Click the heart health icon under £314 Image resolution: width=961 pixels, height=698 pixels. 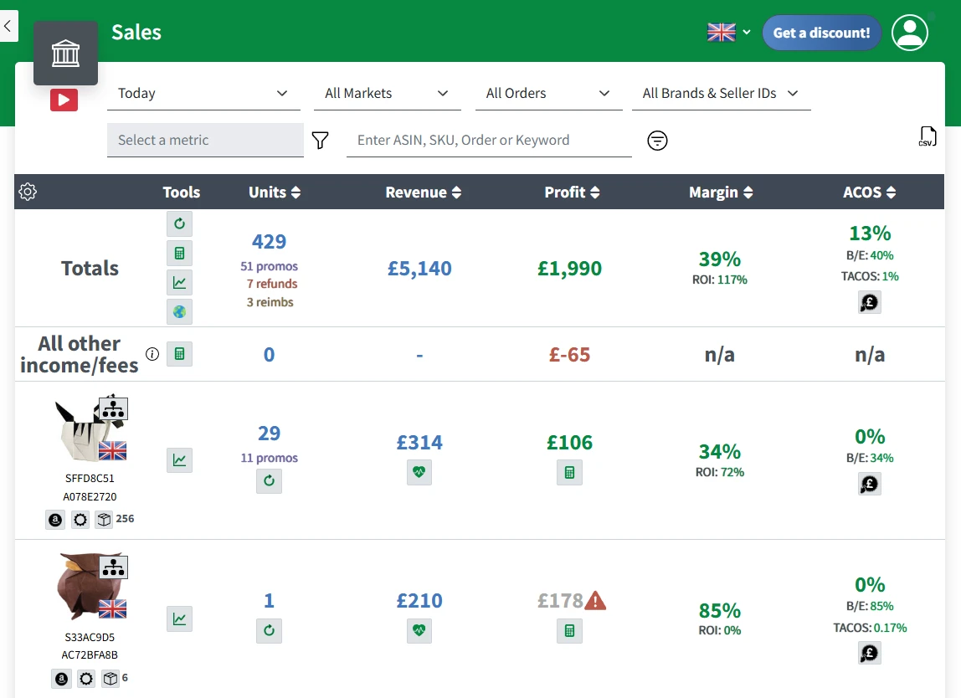pyautogui.click(x=419, y=473)
